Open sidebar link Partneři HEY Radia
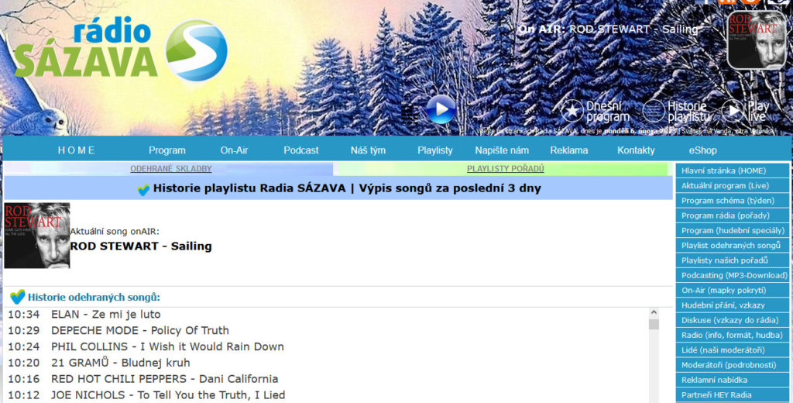793x403 pixels. click(733, 394)
